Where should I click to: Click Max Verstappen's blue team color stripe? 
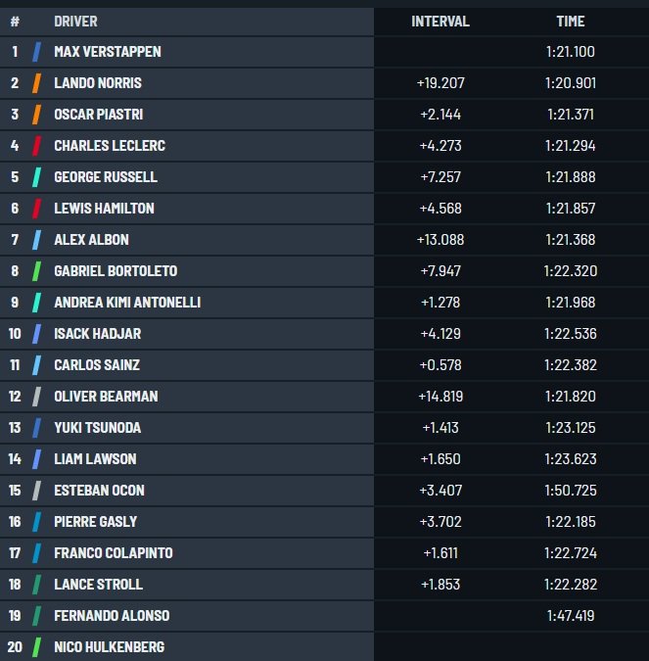click(x=36, y=52)
